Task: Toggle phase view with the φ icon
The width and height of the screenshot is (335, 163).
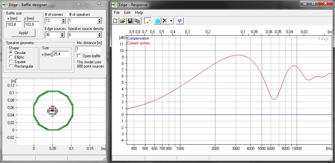Action: tap(180, 21)
